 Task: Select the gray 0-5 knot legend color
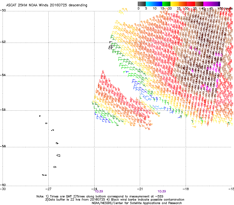click(142, 4)
